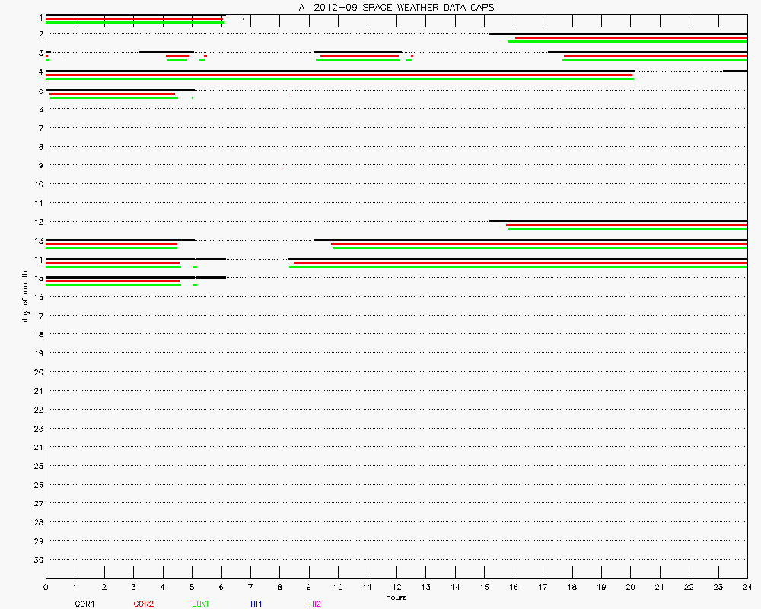Select the red COR2 legend label
Viewport: 761px width, 609px height.
coord(143,604)
